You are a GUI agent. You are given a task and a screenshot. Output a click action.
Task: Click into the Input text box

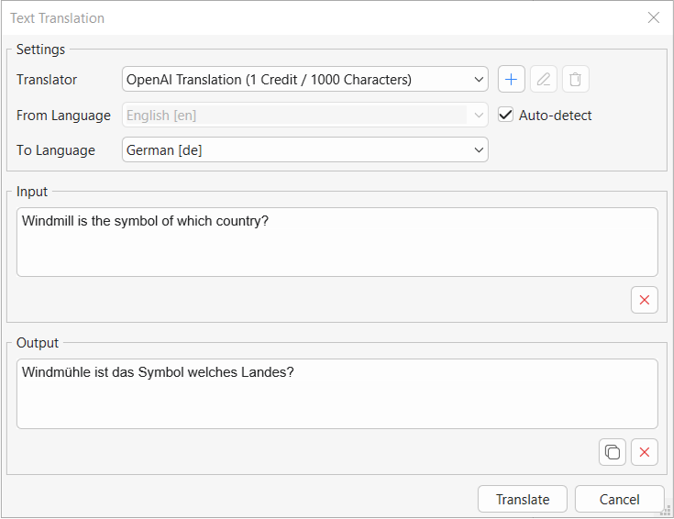[x=337, y=242]
